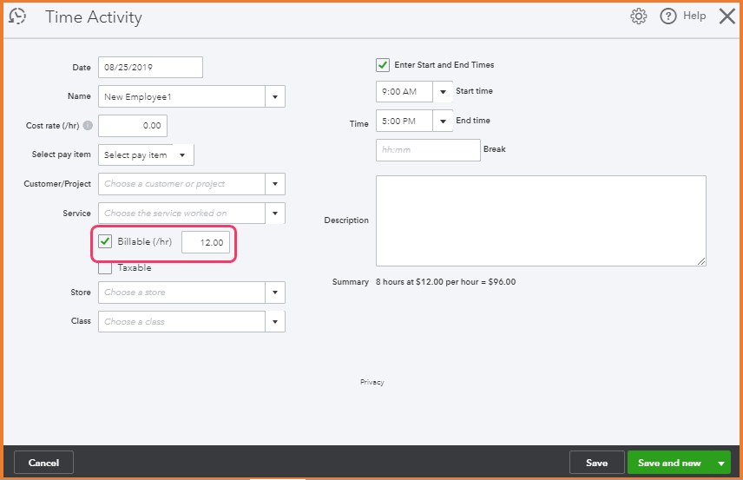Toggle Enter Start and End Times checkbox

click(383, 65)
